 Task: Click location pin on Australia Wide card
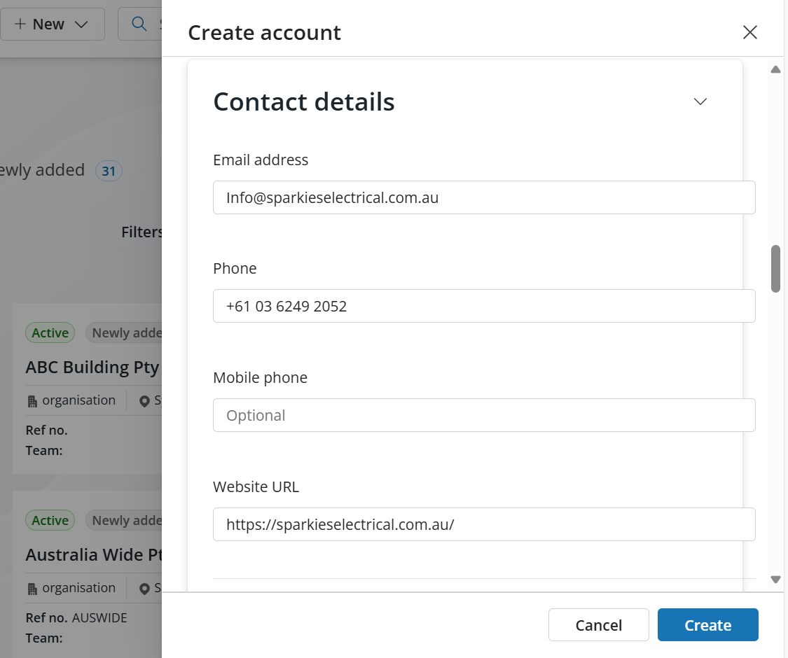coord(145,589)
